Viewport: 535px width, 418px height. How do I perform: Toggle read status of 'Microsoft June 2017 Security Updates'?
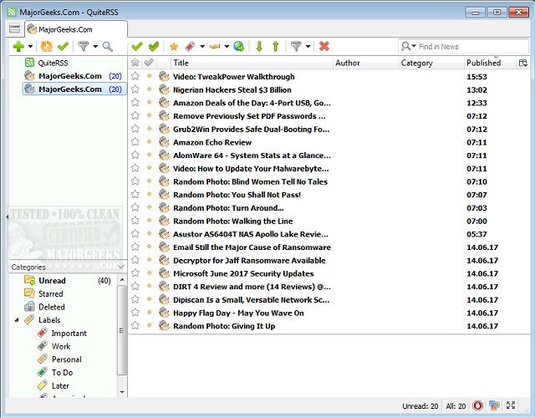coord(150,273)
